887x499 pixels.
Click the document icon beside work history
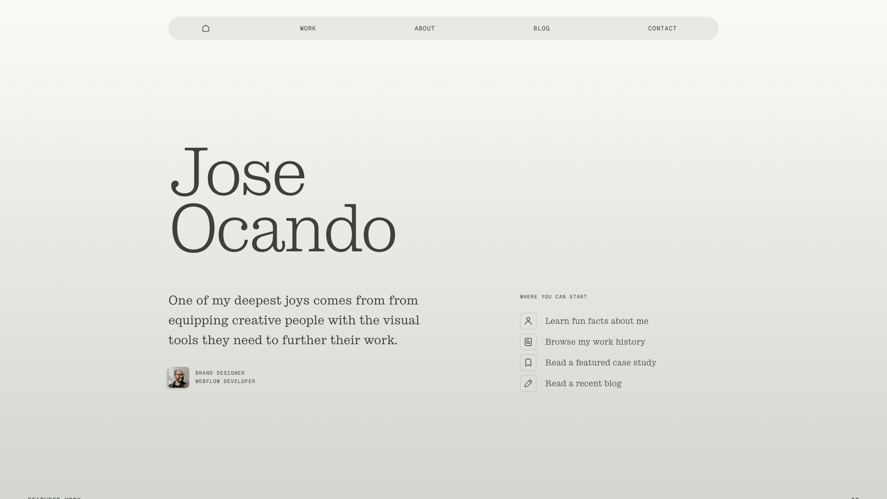point(528,342)
